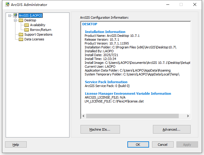Open the Borrow/Return tree item
Screen dimensions: 204x155
tap(40, 30)
